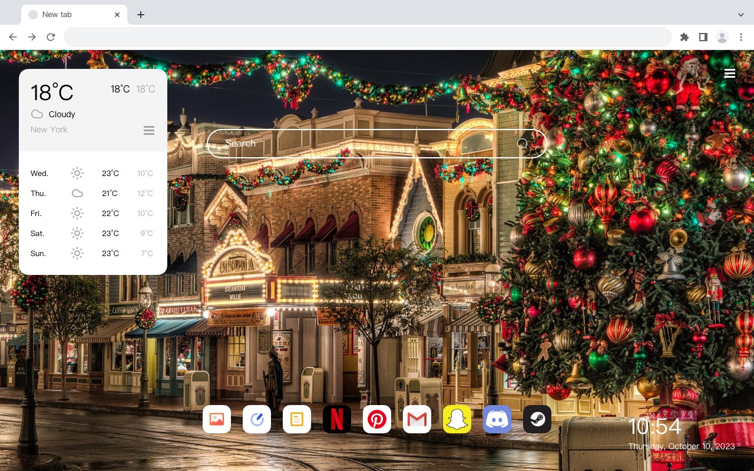The height and width of the screenshot is (471, 754).
Task: Click the 21°C high for Thursday
Action: coord(110,193)
